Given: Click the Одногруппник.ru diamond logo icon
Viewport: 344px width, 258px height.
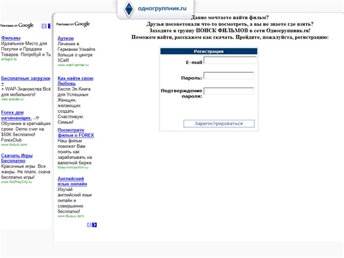Looking at the screenshot, I should pos(129,9).
